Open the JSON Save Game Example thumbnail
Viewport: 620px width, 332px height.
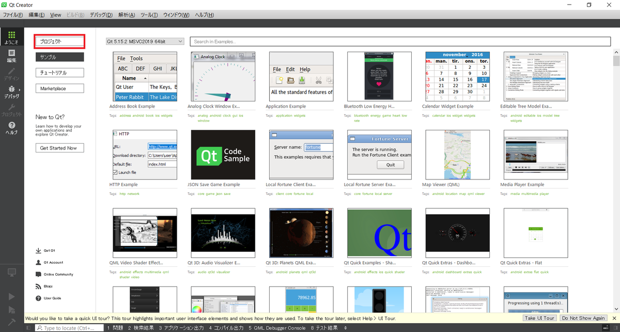point(223,155)
